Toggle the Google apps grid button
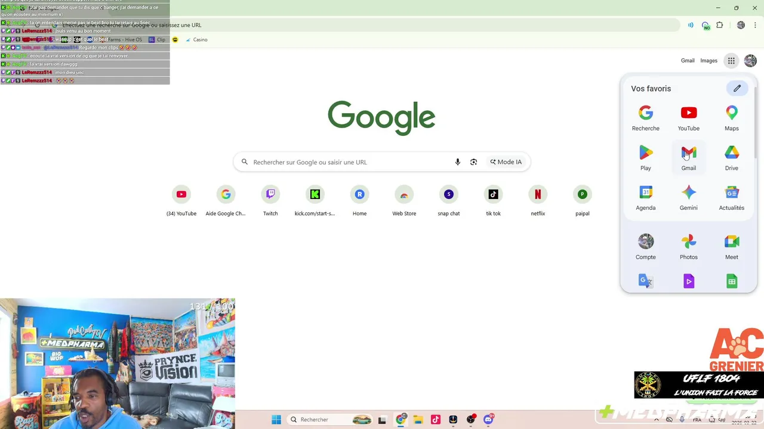 (731, 60)
